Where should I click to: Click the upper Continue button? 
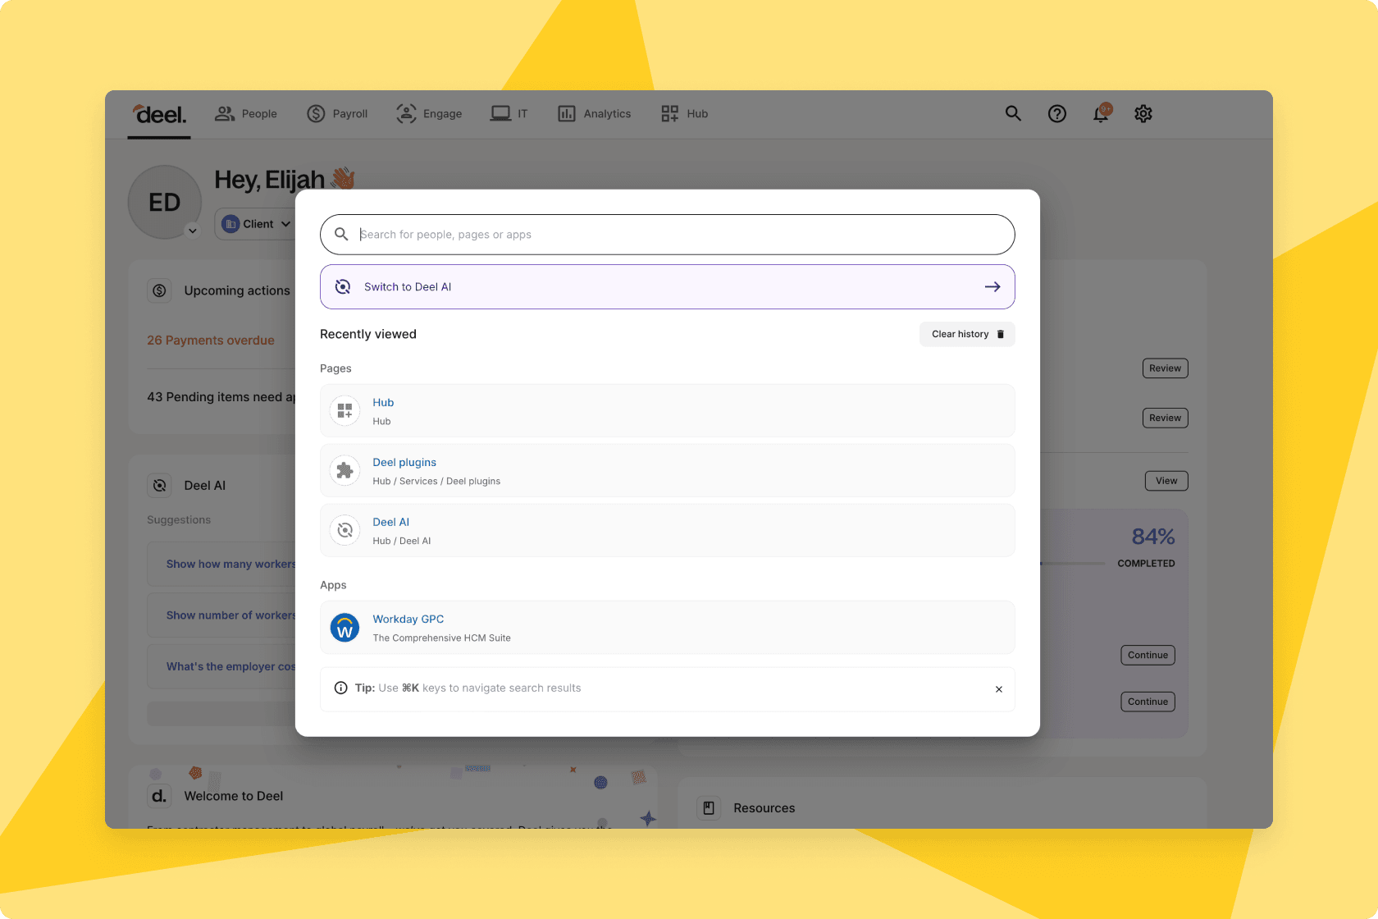pos(1148,656)
